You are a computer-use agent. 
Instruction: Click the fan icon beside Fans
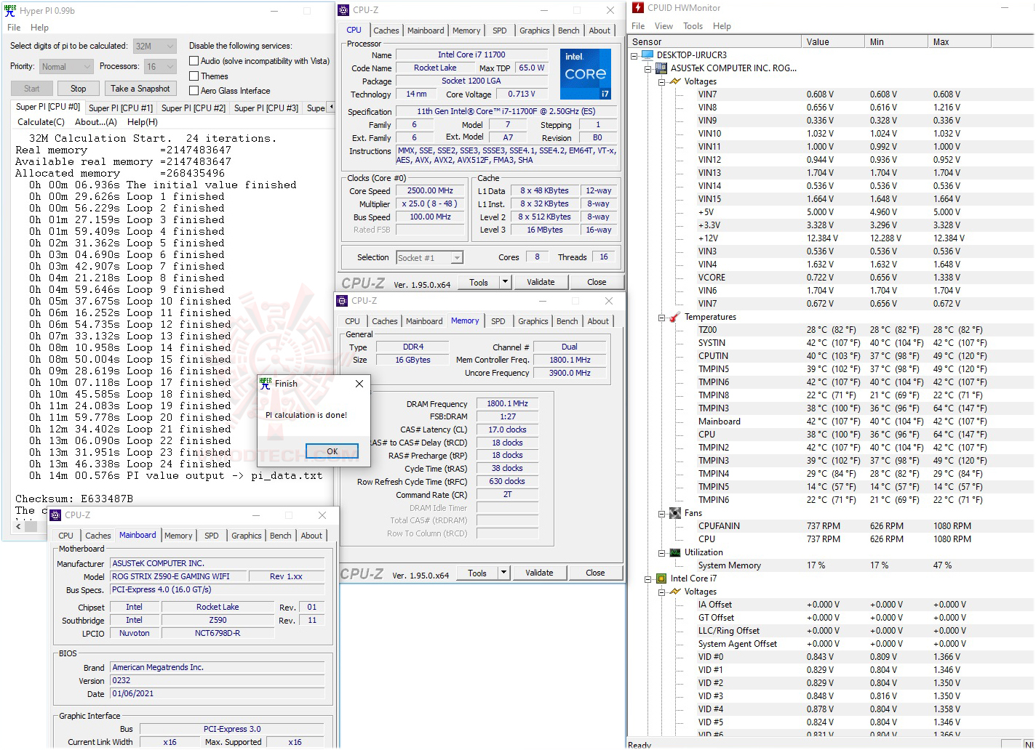click(675, 513)
